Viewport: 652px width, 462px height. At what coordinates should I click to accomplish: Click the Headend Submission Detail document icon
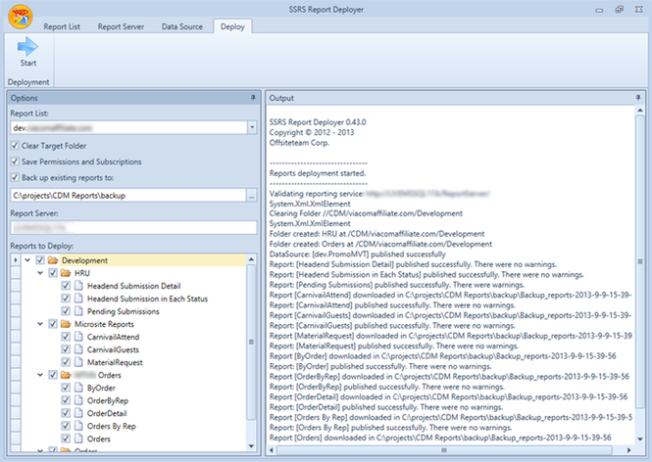(78, 286)
